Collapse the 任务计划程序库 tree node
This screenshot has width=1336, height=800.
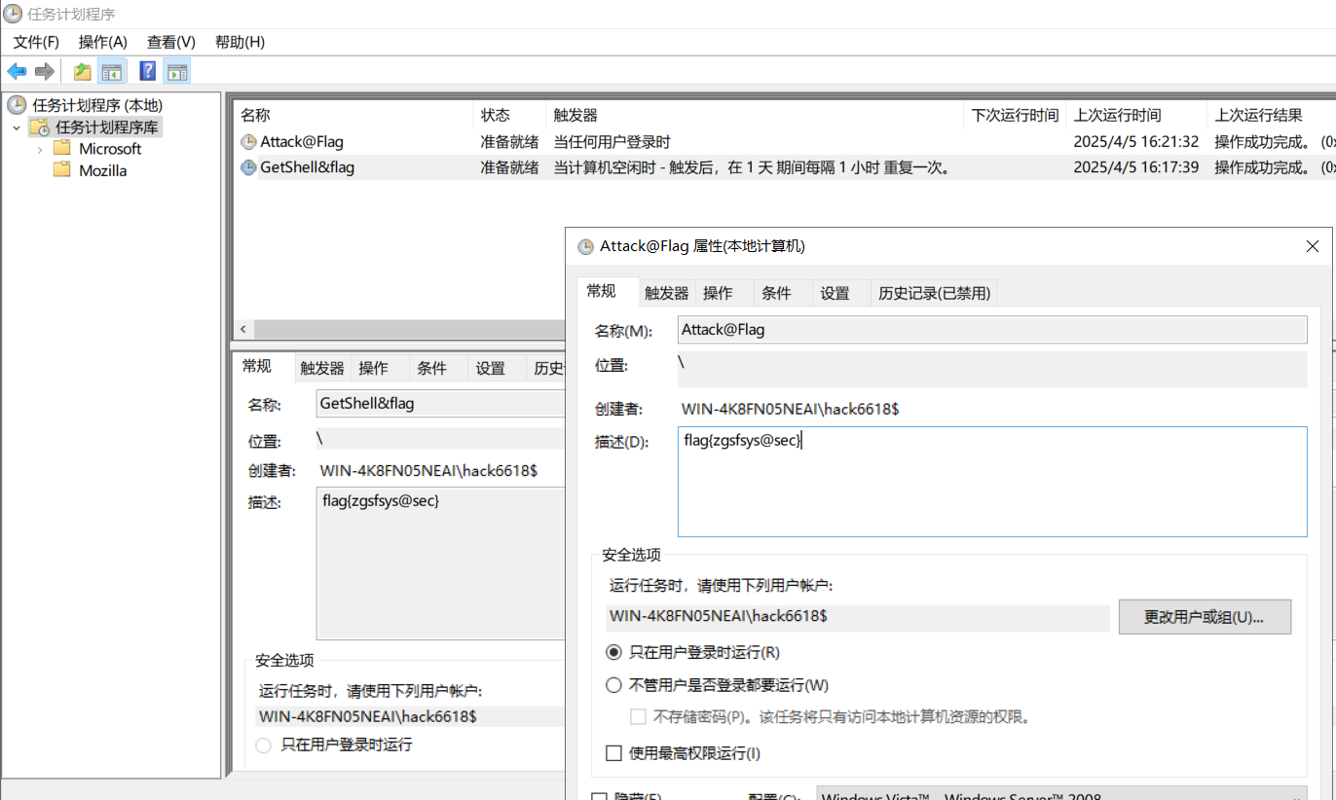[17, 127]
